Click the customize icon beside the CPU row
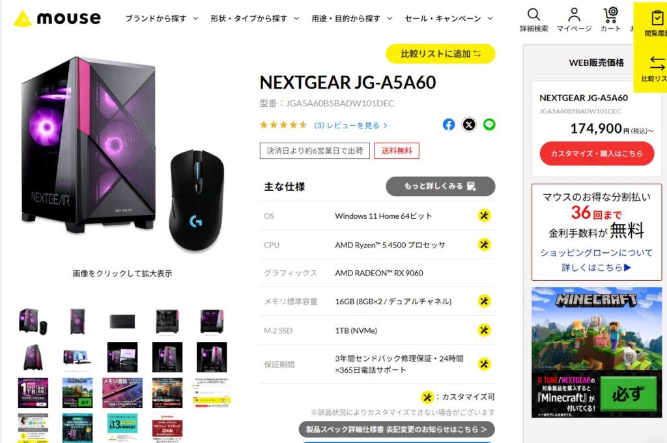The width and height of the screenshot is (667, 443). pos(484,245)
